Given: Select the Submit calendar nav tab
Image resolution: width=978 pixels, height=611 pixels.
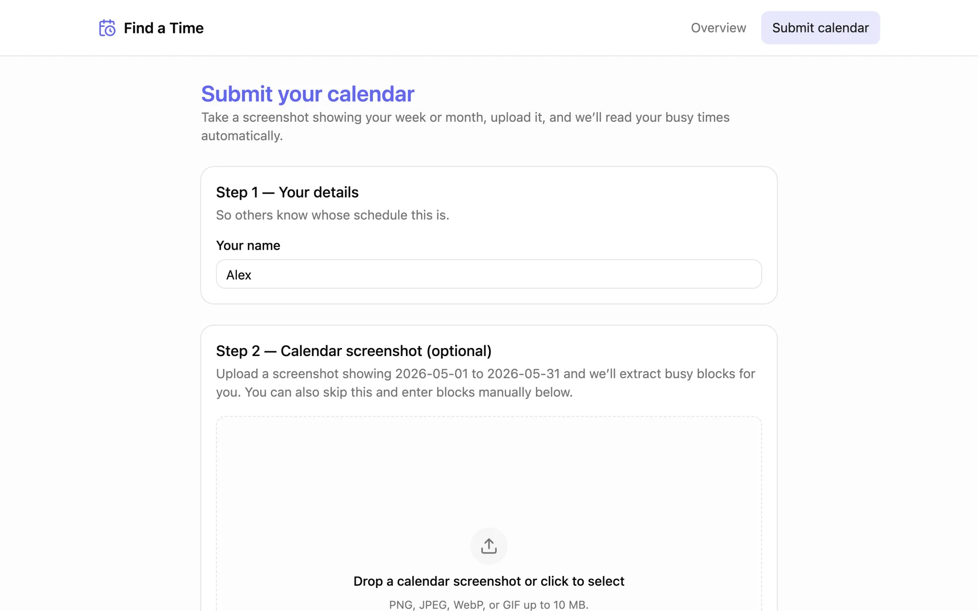Looking at the screenshot, I should click(820, 28).
